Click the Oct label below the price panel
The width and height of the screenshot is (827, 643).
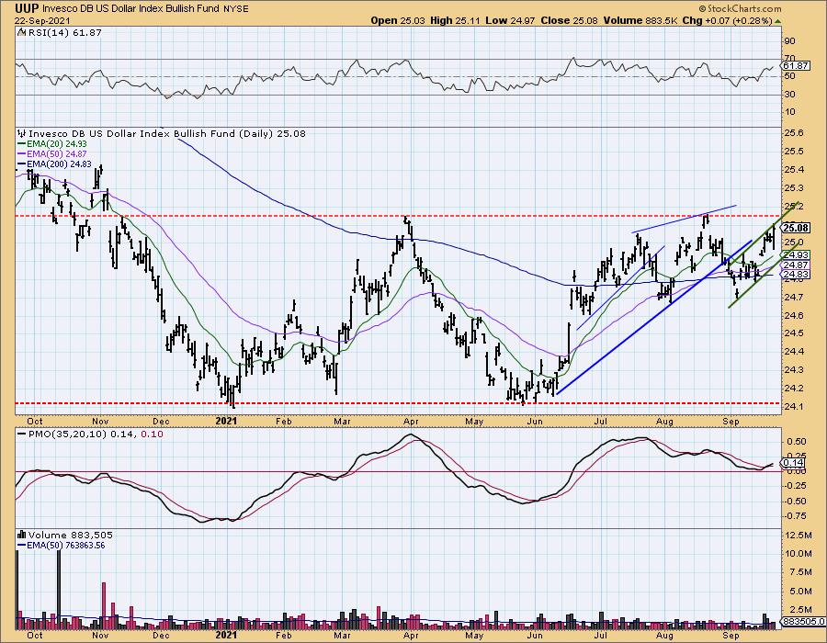tap(35, 421)
